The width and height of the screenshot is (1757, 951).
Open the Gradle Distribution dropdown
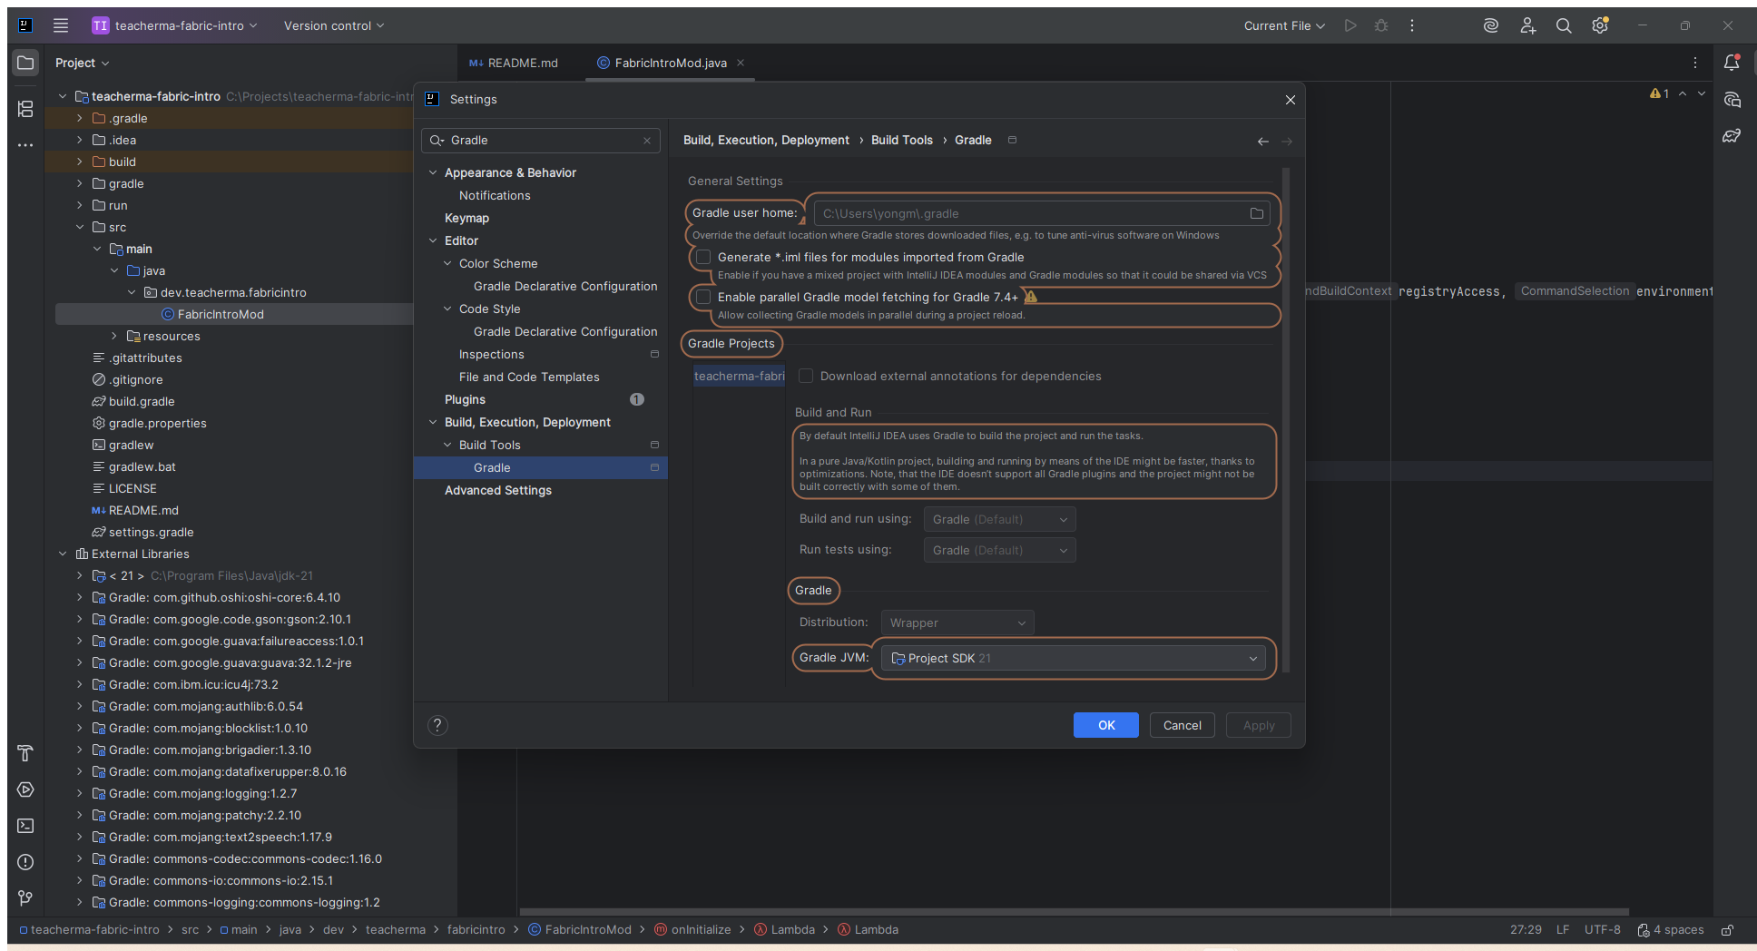pos(957,623)
